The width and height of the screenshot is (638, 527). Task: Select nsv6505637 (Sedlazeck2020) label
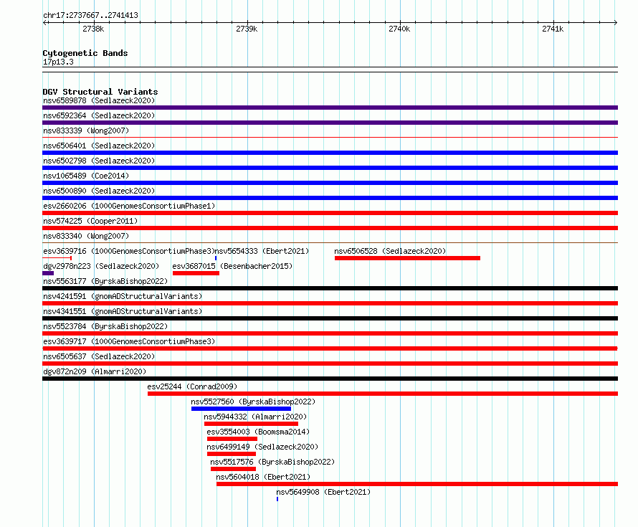click(99, 356)
